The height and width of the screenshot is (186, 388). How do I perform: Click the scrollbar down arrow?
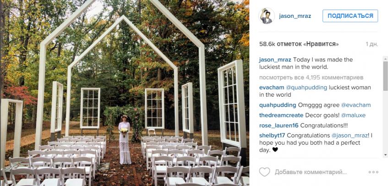[385, 155]
